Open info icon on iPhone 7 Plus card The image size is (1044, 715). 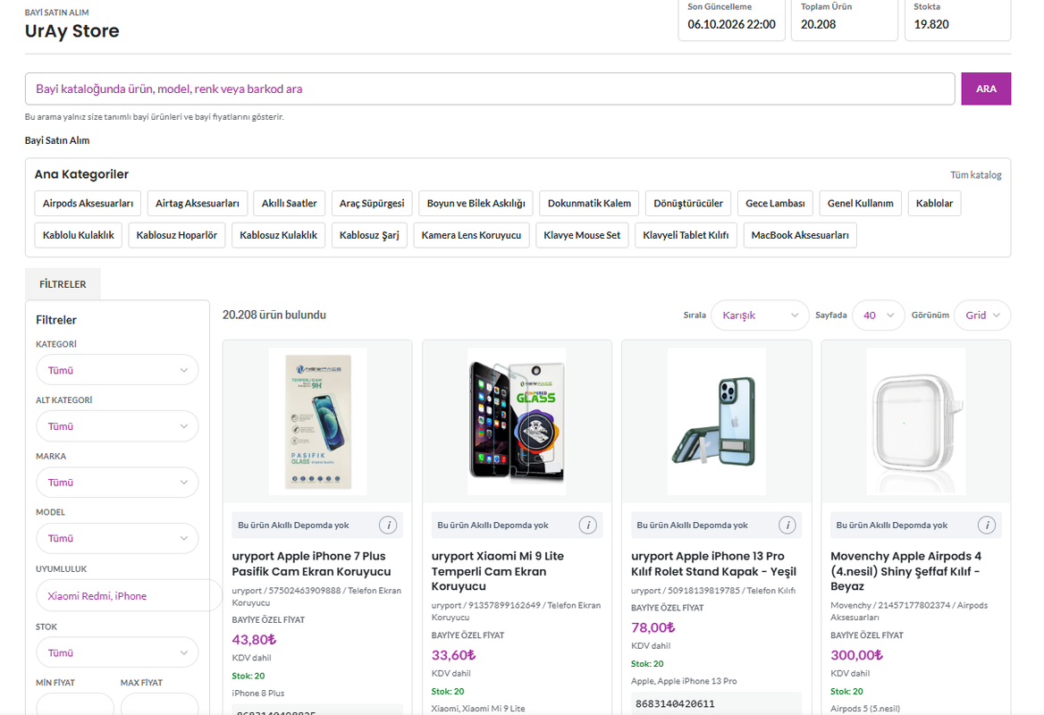(x=388, y=526)
